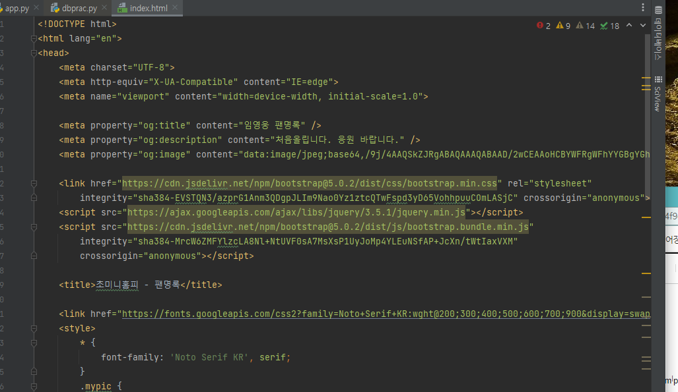
Task: Go to previous highlighted error arrow
Action: click(x=629, y=26)
